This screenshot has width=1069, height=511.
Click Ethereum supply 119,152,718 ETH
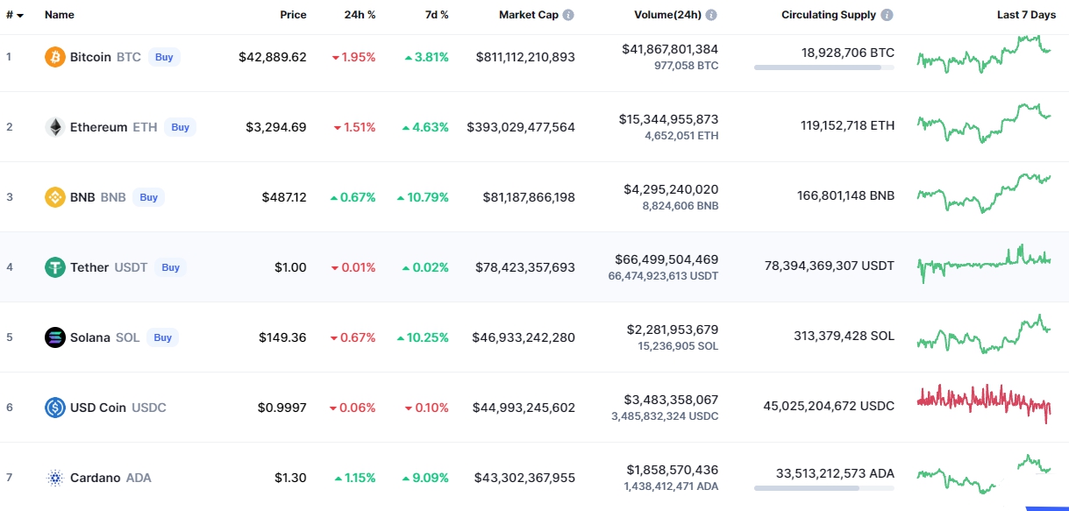pos(848,125)
